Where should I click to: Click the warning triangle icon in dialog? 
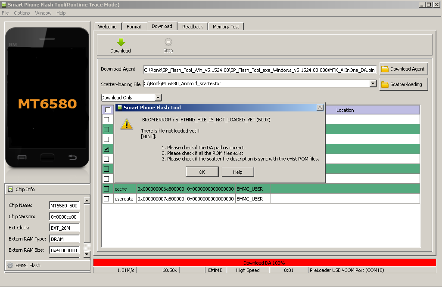pos(127,124)
